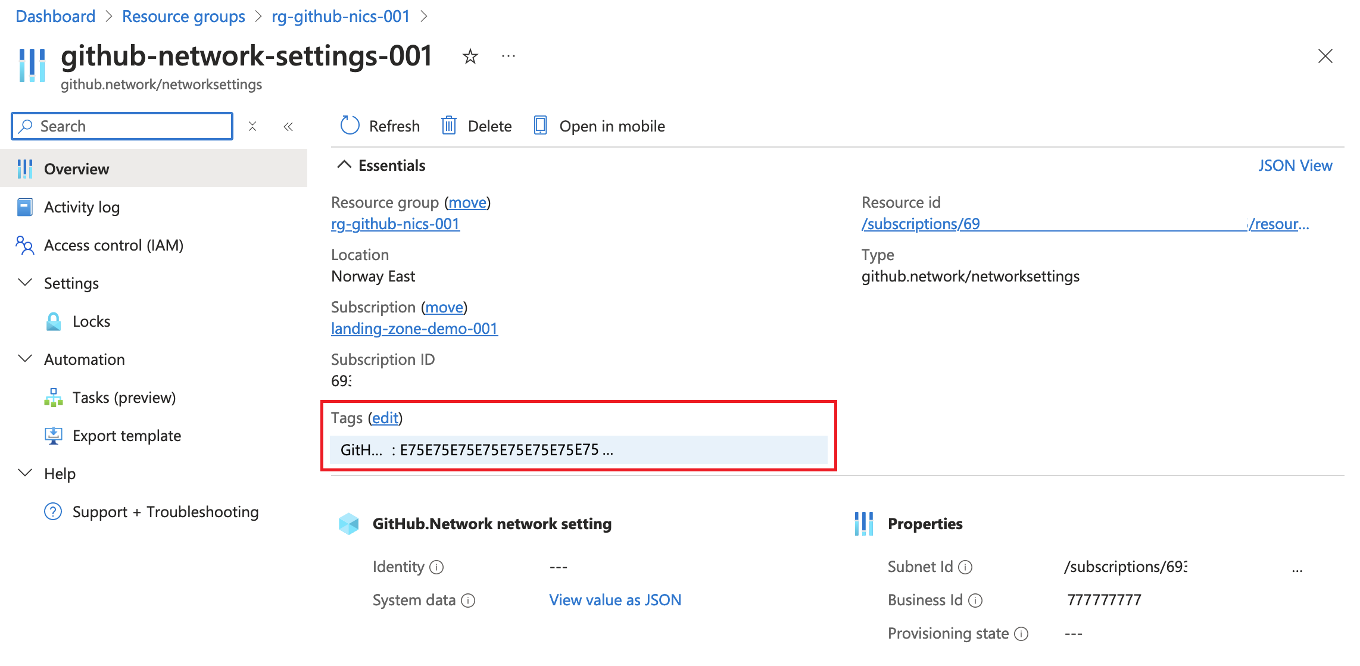Viewport: 1360px width, 666px height.
Task: Close the github-network-settings-001 blade
Action: [x=1325, y=56]
